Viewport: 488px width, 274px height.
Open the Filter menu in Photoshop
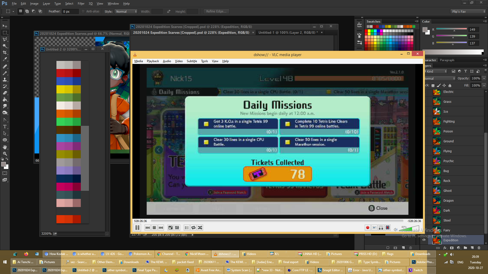click(x=81, y=4)
